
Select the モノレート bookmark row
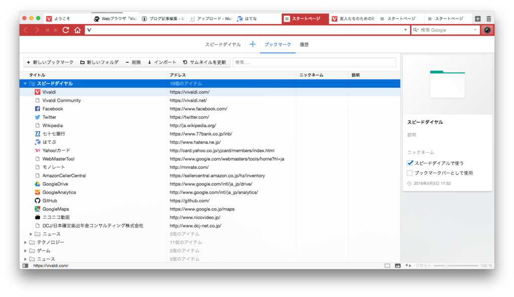pos(210,167)
